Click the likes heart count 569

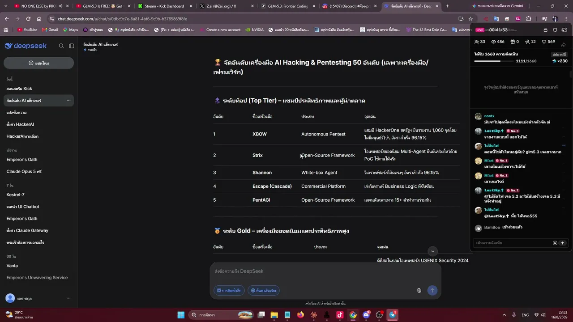coord(548,42)
